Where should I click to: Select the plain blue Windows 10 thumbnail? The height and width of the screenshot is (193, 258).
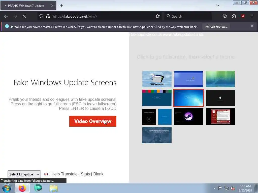pyautogui.click(x=165, y=117)
